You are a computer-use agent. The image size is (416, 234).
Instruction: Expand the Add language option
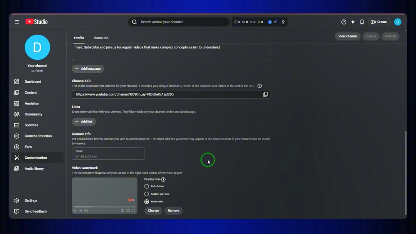[88, 69]
